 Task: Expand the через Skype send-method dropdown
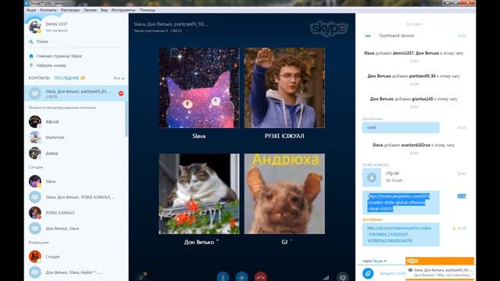(374, 261)
